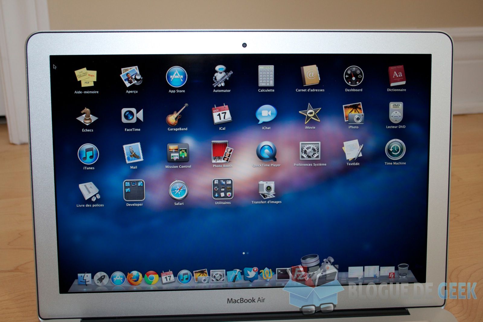This screenshot has height=322, width=483.
Task: Launch Lecteur DVD
Action: (x=396, y=113)
